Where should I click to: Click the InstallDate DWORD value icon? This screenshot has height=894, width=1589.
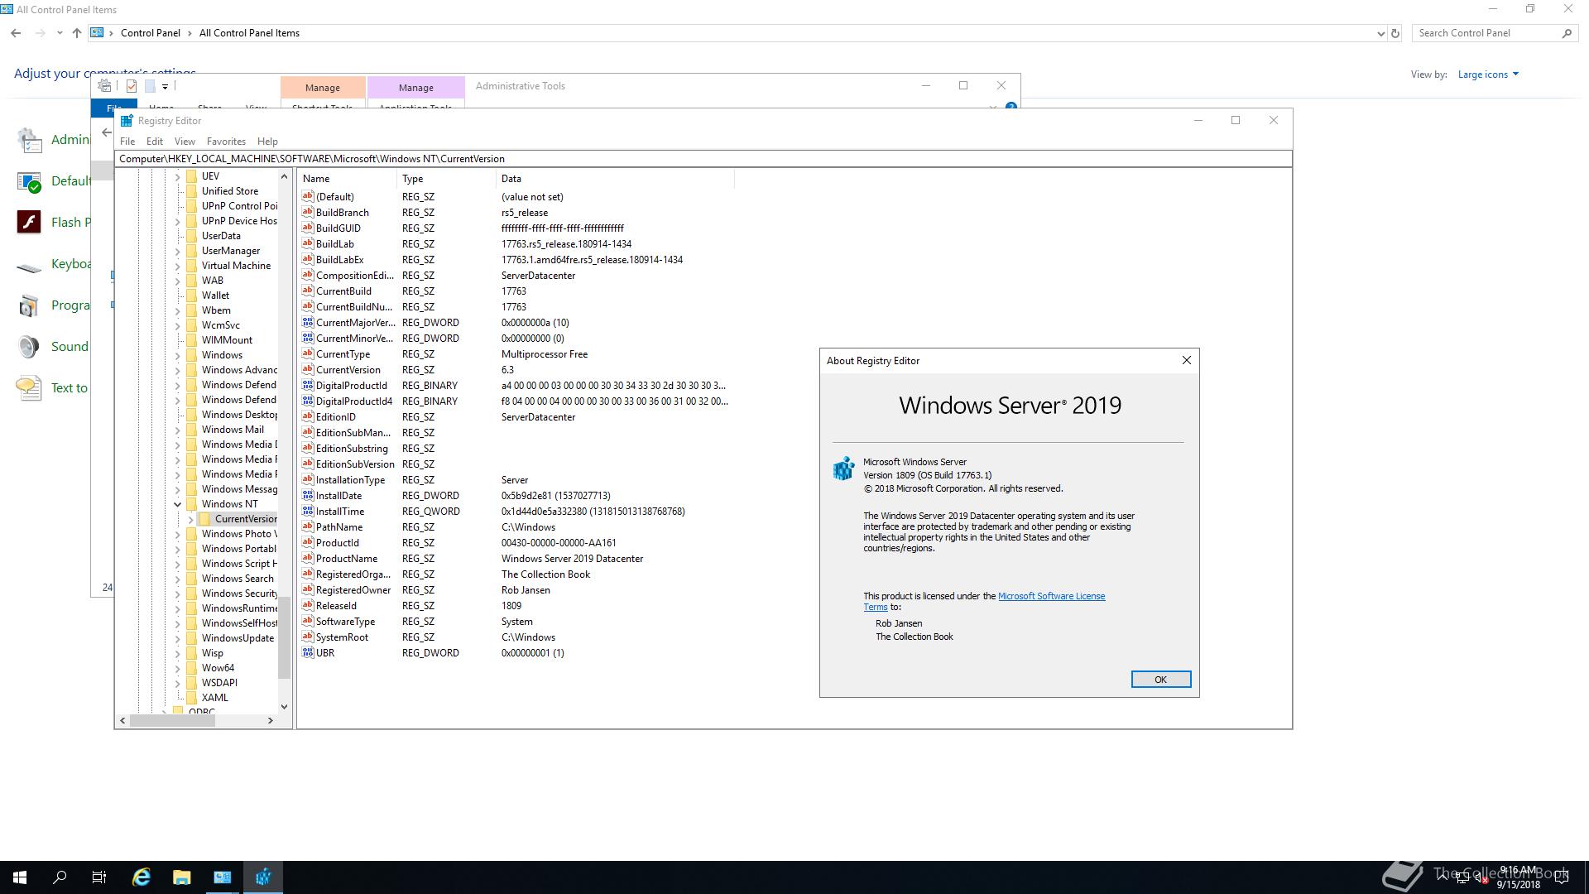click(x=308, y=495)
